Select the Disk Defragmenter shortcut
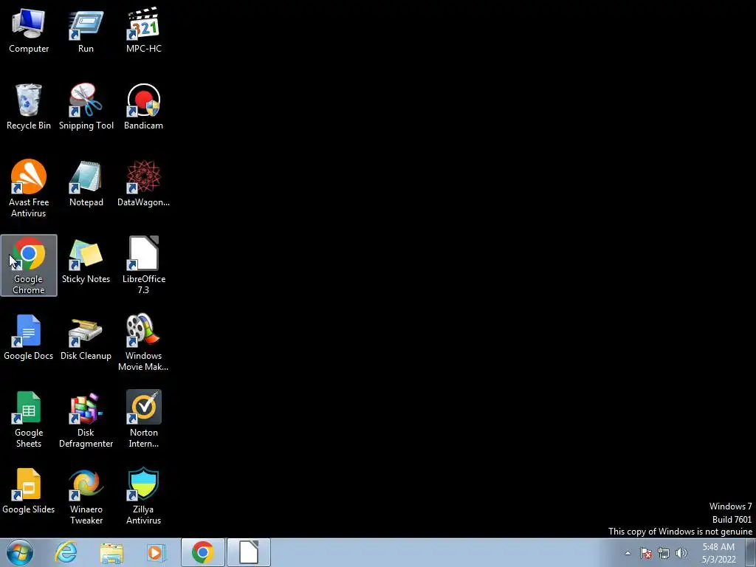This screenshot has height=567, width=756. pos(86,419)
